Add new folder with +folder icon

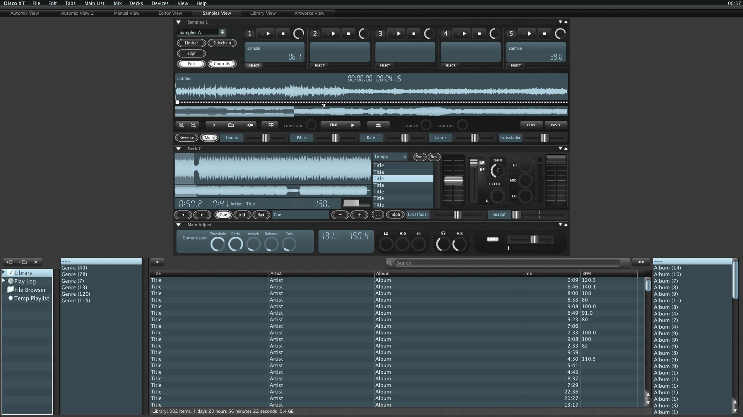tap(22, 262)
